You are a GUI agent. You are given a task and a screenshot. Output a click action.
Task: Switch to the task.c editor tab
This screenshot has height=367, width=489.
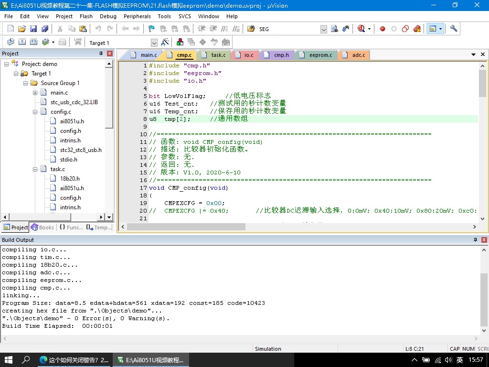[x=213, y=55]
